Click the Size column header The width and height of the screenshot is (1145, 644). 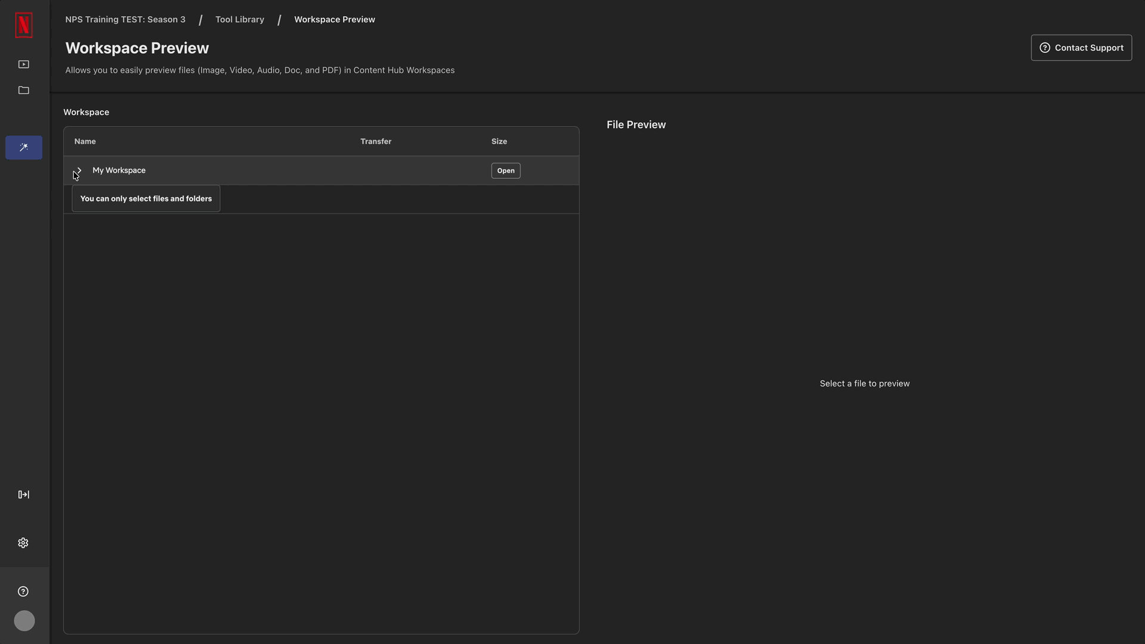[499, 141]
